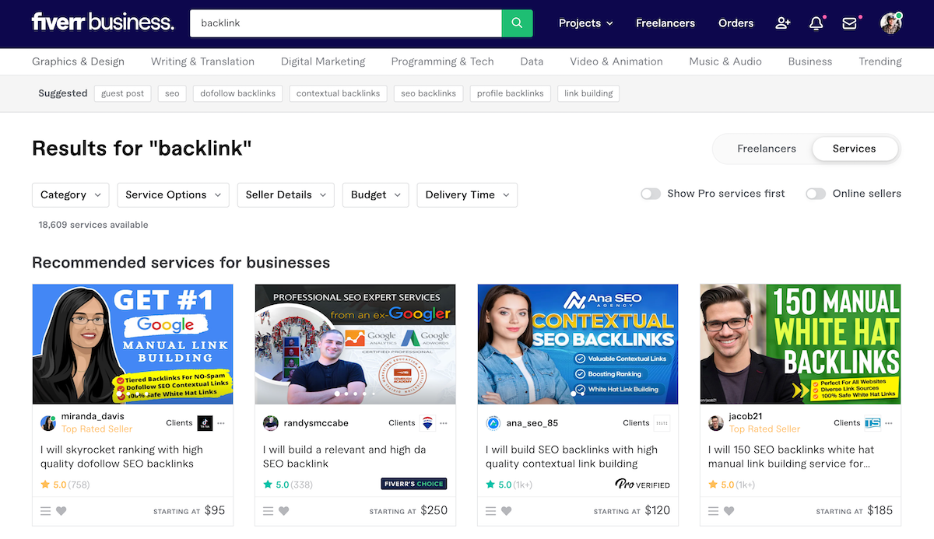Expand the Category filter dropdown
The width and height of the screenshot is (934, 539).
[x=71, y=195]
